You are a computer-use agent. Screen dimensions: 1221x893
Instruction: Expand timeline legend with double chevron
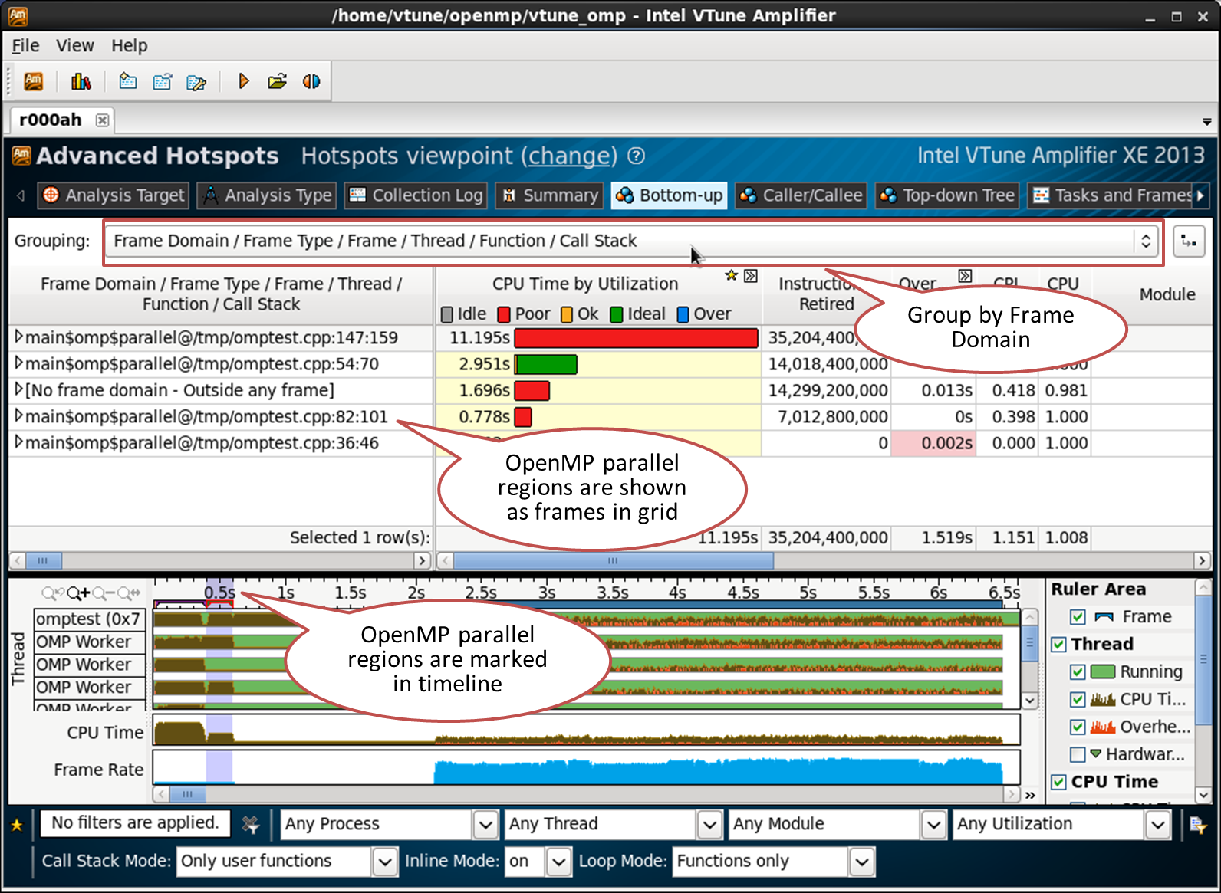click(1030, 795)
